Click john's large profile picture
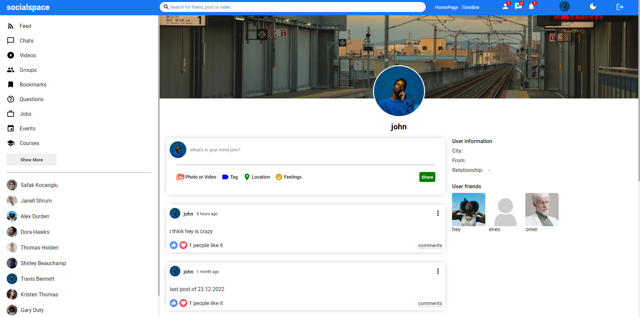The image size is (640, 317). (x=399, y=91)
